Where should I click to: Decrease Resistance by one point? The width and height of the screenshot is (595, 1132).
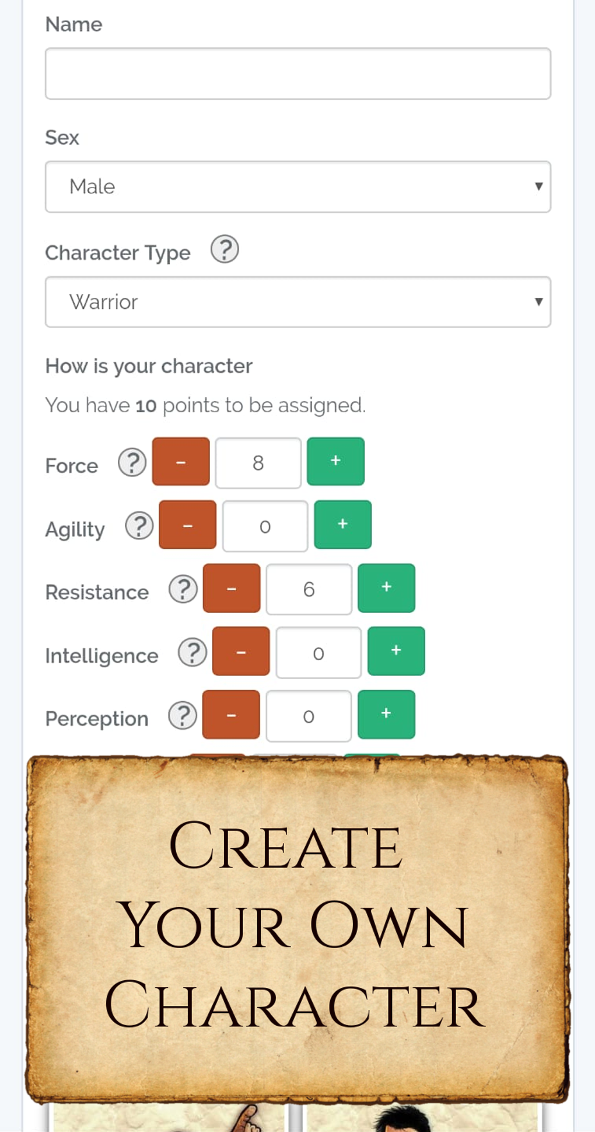click(231, 588)
